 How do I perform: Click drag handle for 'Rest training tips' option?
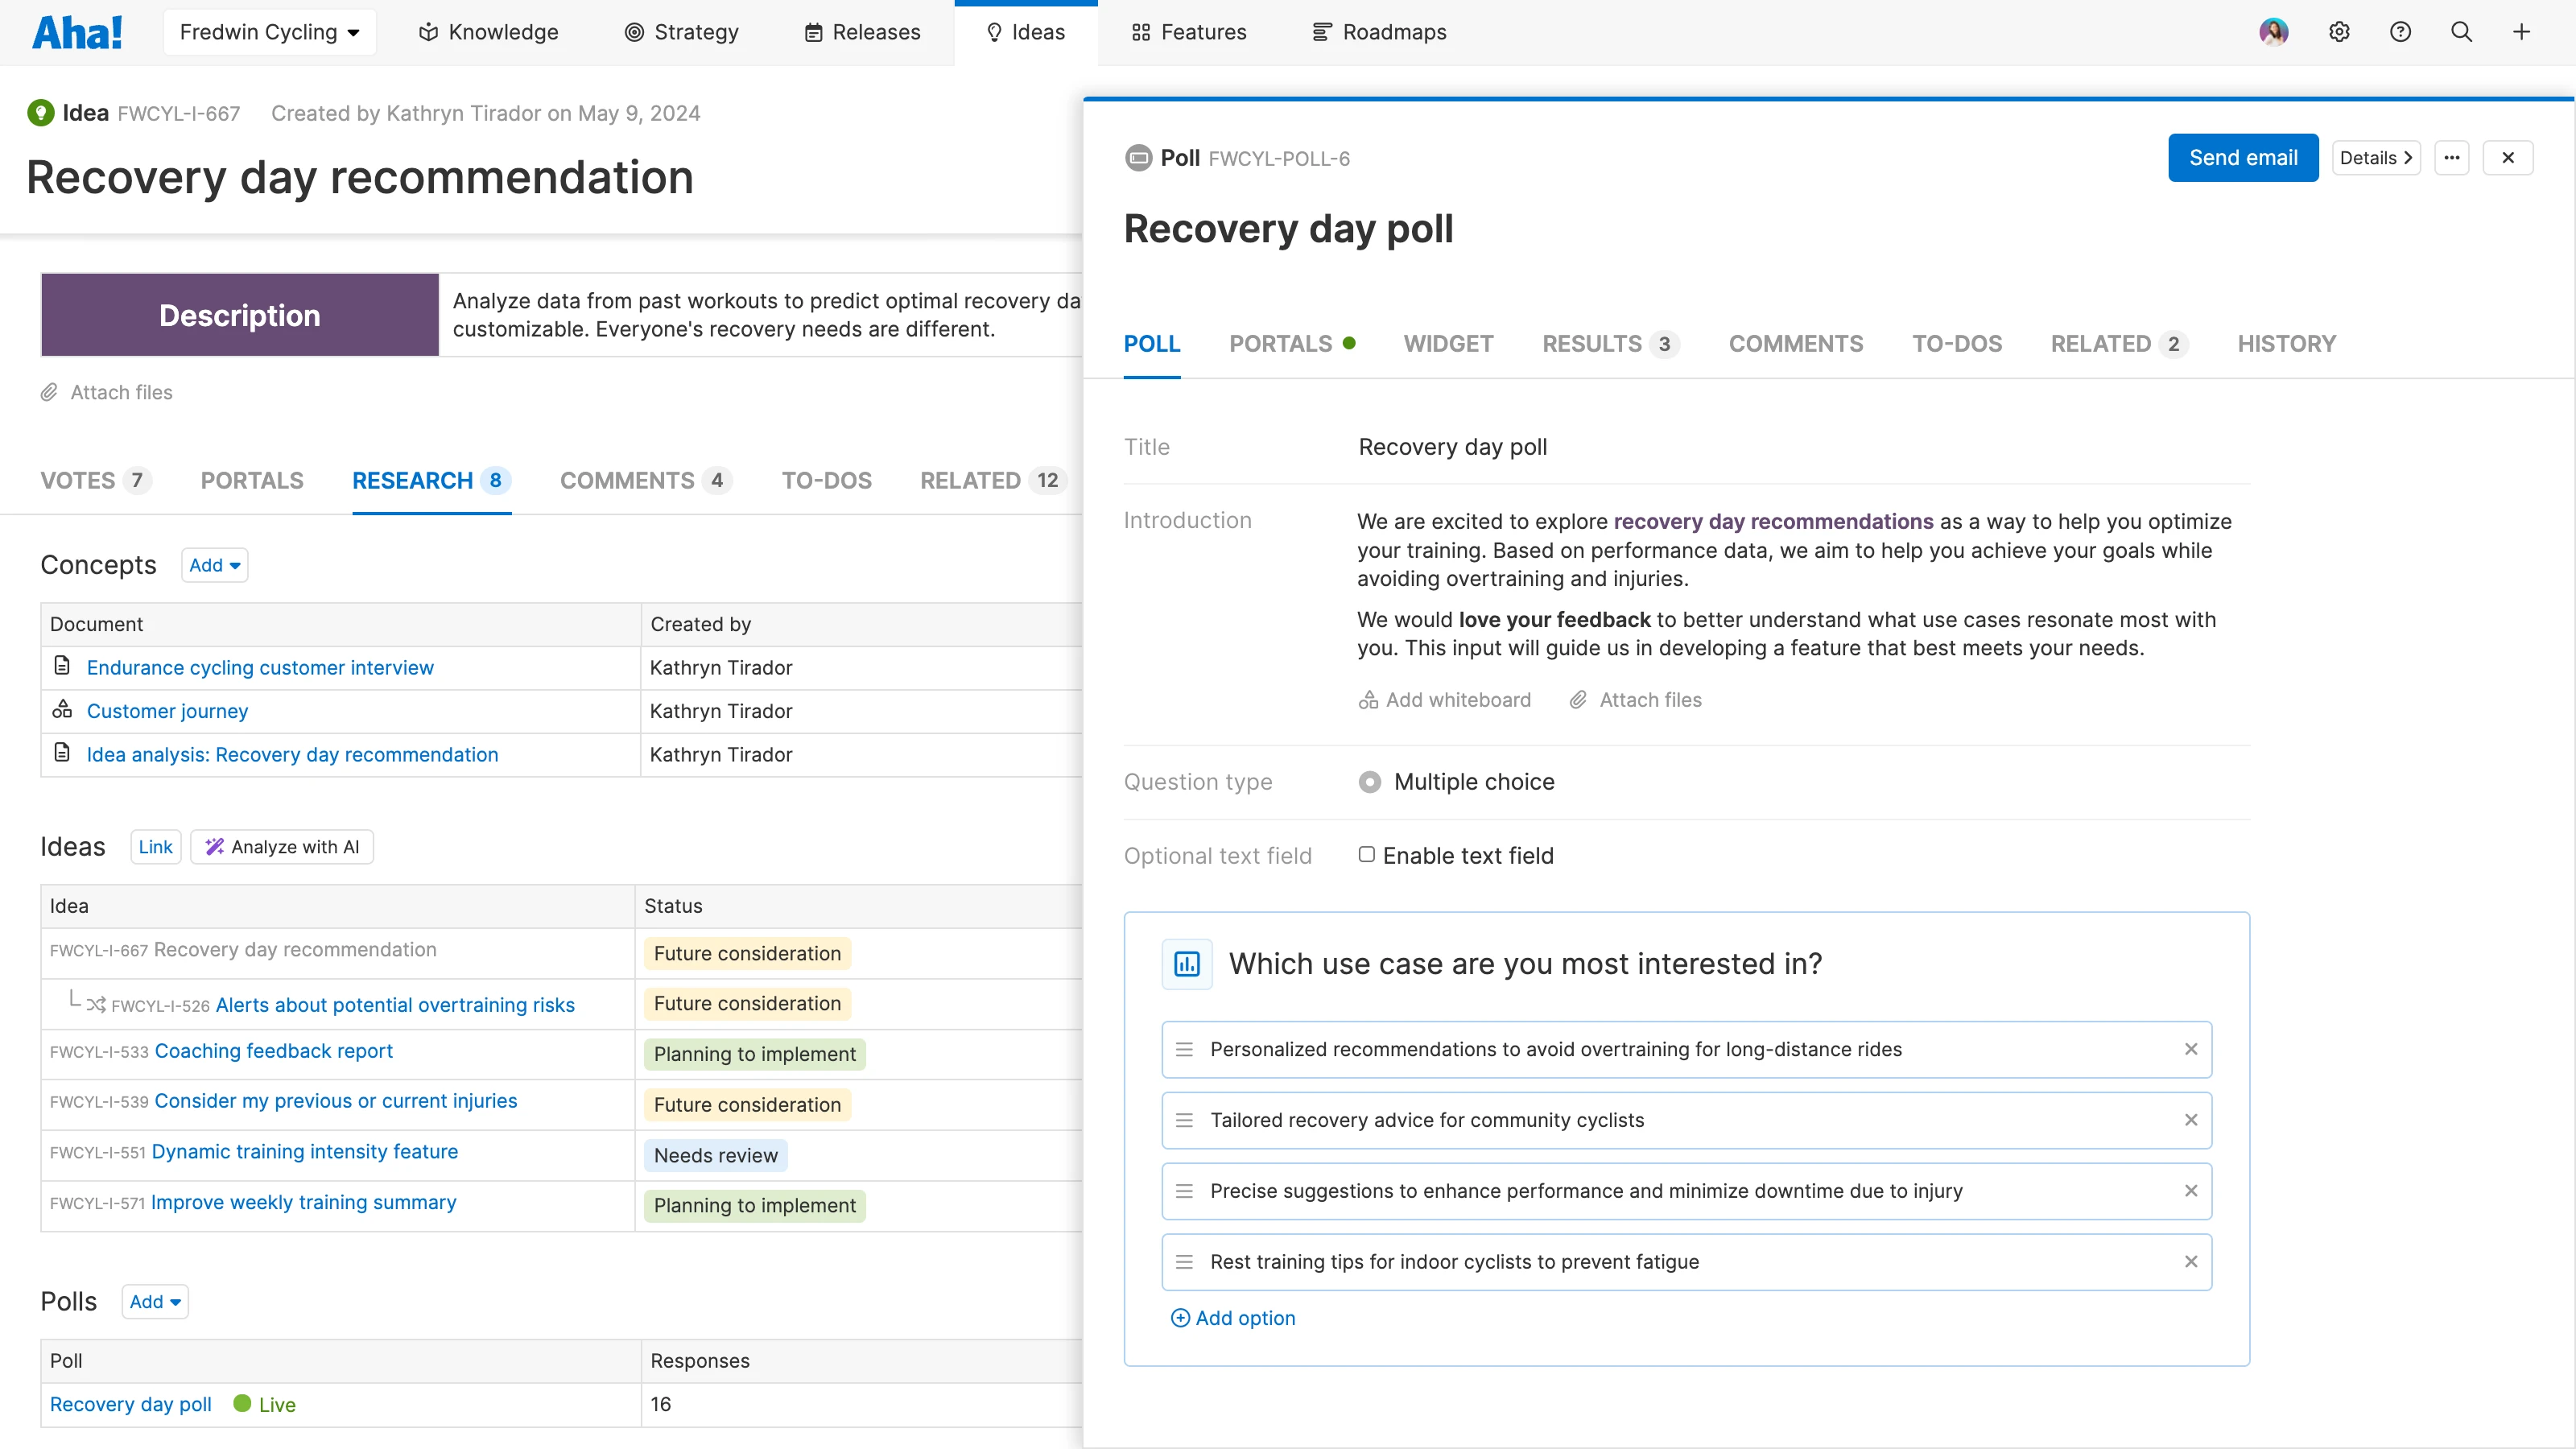pos(1184,1262)
